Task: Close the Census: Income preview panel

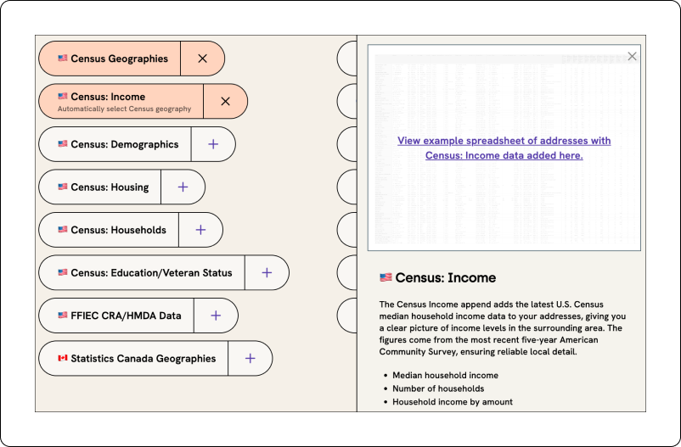Action: tap(632, 57)
